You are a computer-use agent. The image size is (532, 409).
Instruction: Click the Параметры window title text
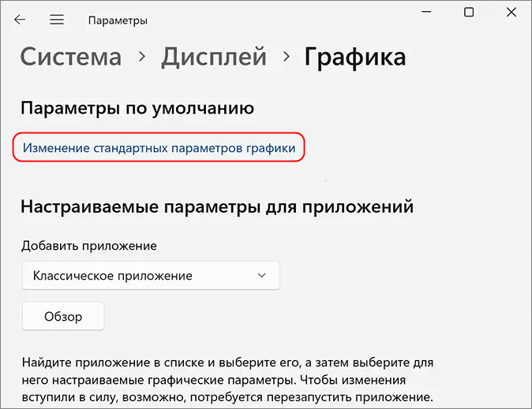click(118, 20)
